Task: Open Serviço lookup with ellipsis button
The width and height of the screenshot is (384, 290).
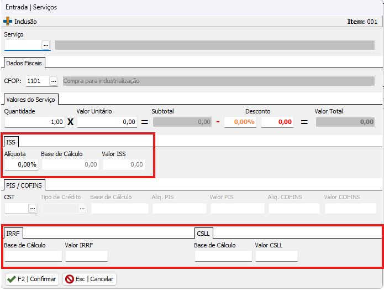Action: [46, 45]
